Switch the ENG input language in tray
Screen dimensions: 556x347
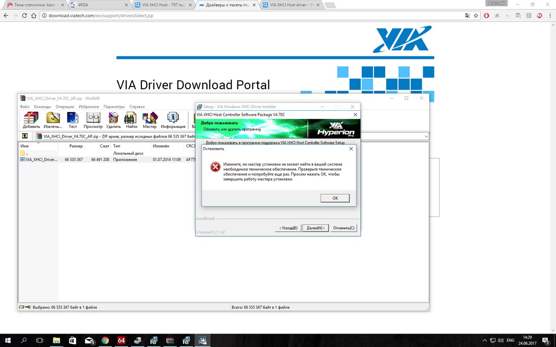tap(511, 340)
